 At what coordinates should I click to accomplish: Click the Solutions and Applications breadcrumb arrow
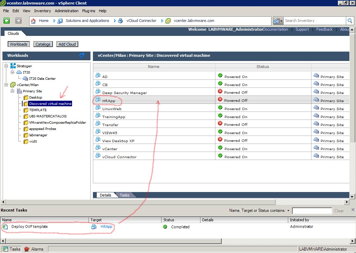pyautogui.click(x=54, y=21)
